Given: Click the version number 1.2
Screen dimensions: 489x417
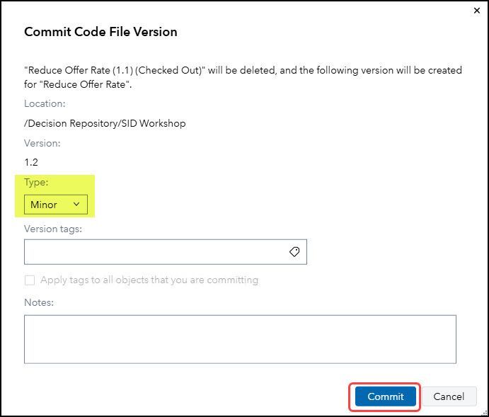Looking at the screenshot, I should coord(31,162).
